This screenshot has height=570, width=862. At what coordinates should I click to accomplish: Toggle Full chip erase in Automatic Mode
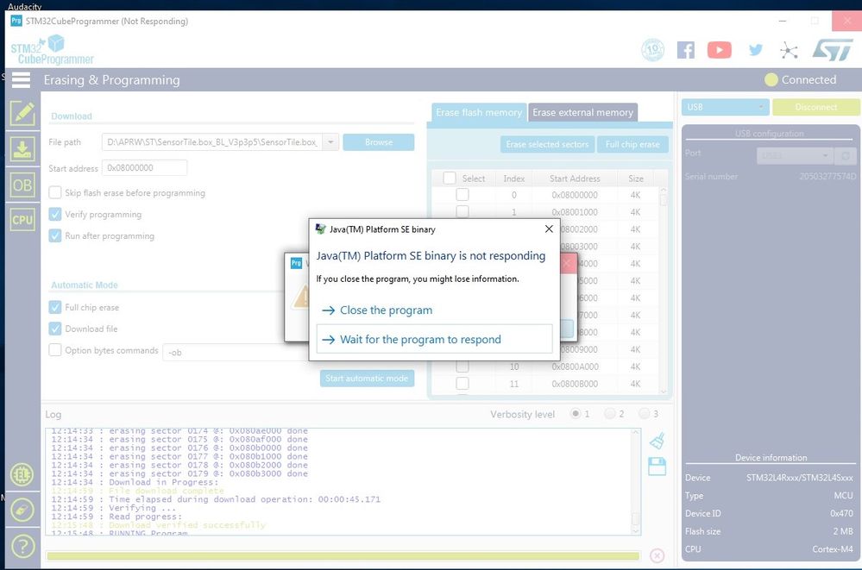point(55,307)
